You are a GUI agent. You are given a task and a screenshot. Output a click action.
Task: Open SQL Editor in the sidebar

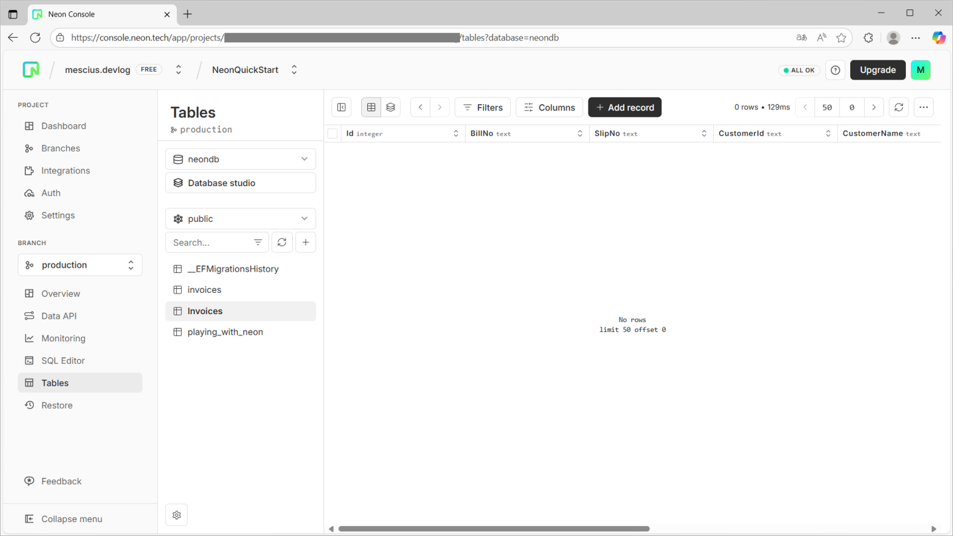tap(63, 360)
